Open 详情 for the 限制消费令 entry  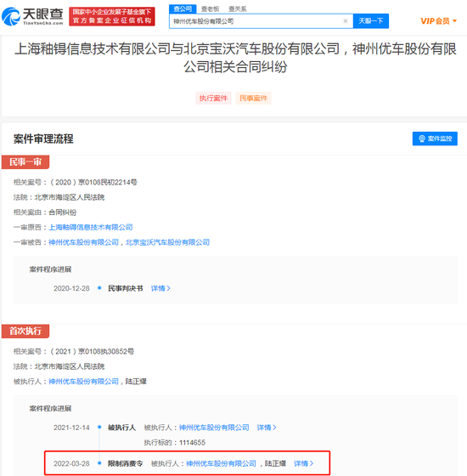304,463
